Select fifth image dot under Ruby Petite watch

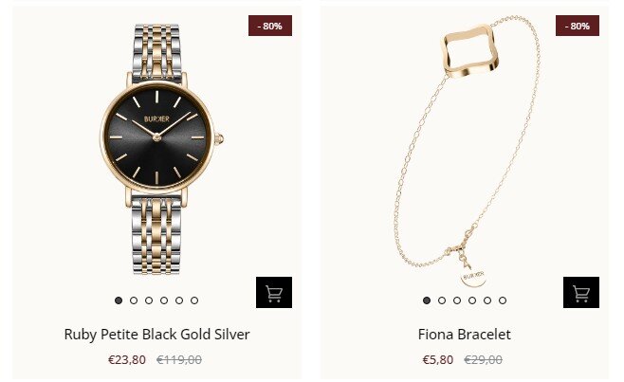pyautogui.click(x=179, y=300)
